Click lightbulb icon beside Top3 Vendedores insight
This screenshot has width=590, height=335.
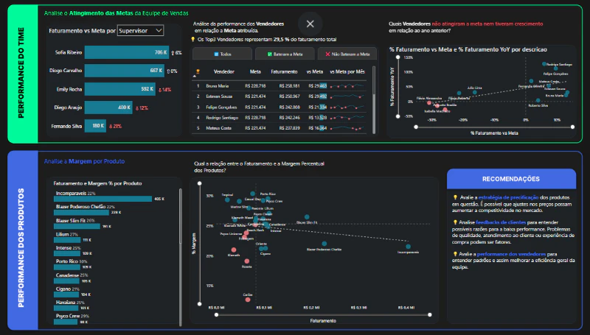pyautogui.click(x=193, y=40)
